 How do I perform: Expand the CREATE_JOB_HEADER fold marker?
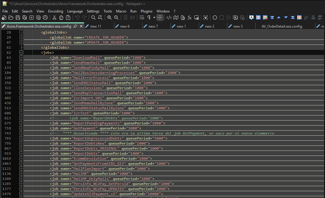pyautogui.click(x=21, y=37)
